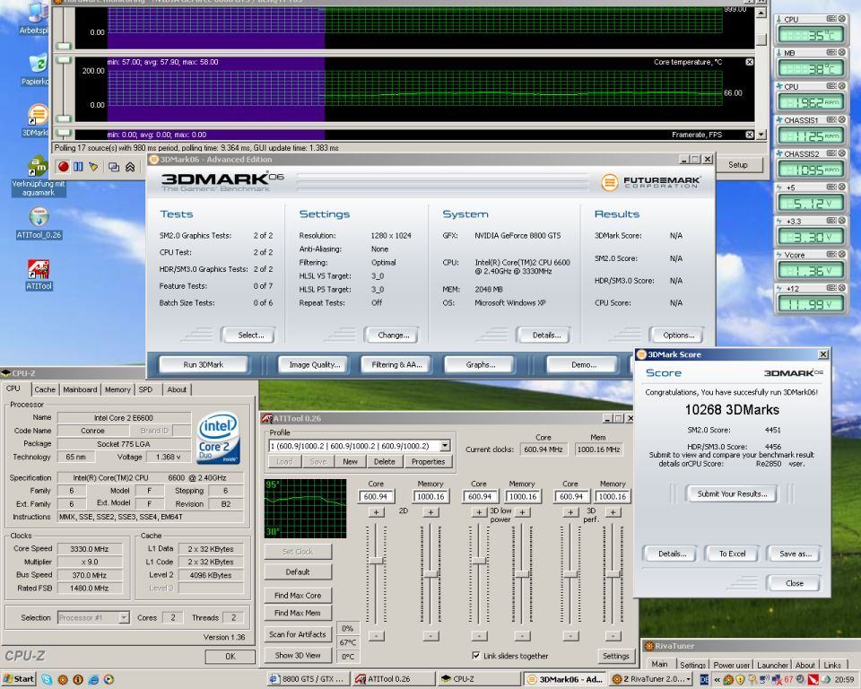Click the Save as... button in Score dialog
This screenshot has height=689, width=861.
[x=795, y=554]
